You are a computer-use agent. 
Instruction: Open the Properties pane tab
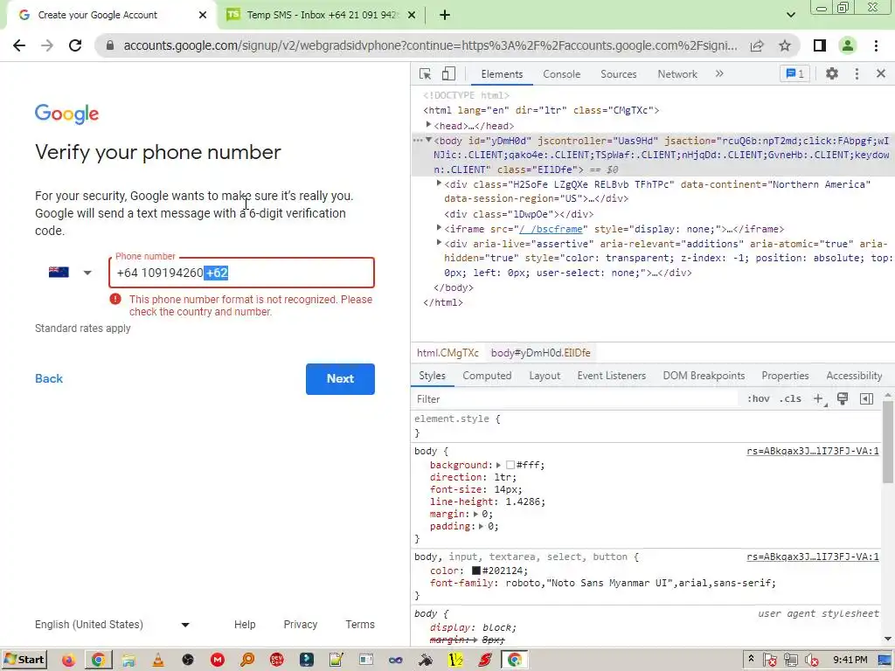click(x=785, y=376)
